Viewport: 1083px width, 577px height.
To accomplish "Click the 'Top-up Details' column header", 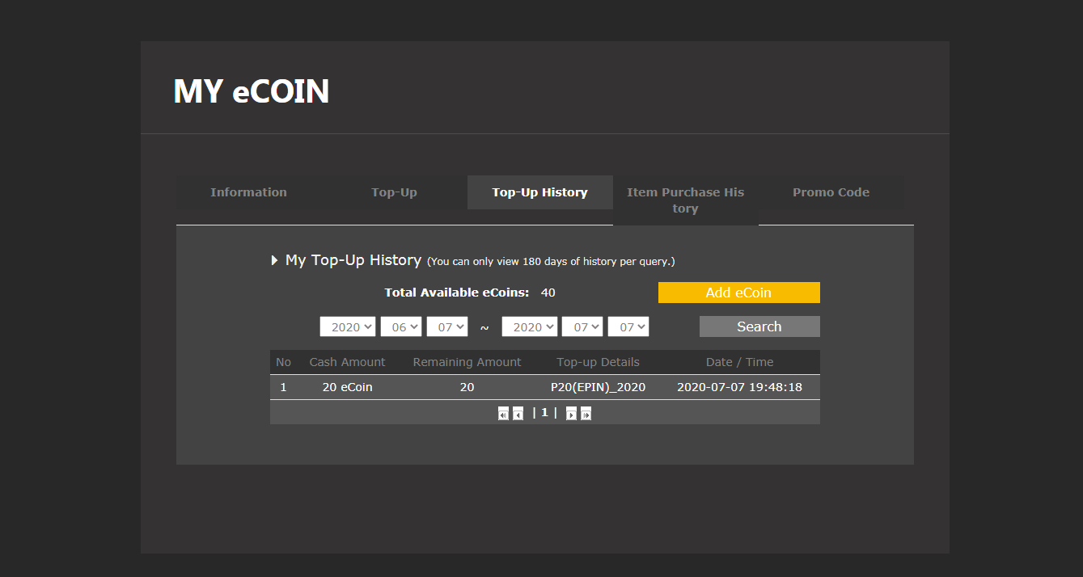I will [598, 362].
